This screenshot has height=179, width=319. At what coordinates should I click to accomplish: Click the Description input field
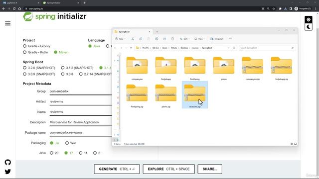81,122
